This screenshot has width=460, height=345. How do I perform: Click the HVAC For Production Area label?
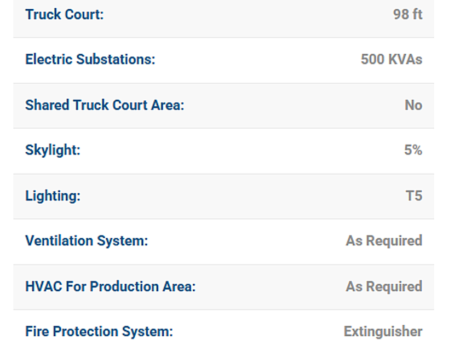pos(110,286)
